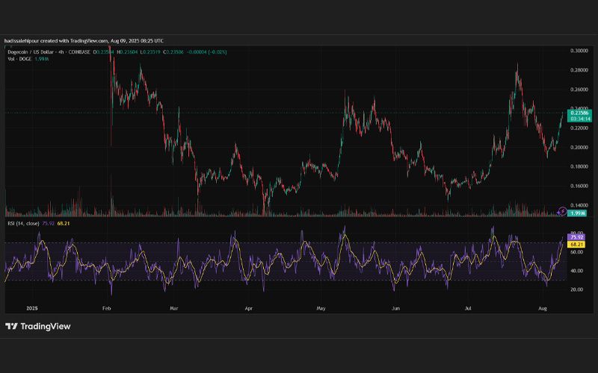Image resolution: width=598 pixels, height=373 pixels.
Task: Click the 20.00 RSI scale label
Action: (x=577, y=289)
